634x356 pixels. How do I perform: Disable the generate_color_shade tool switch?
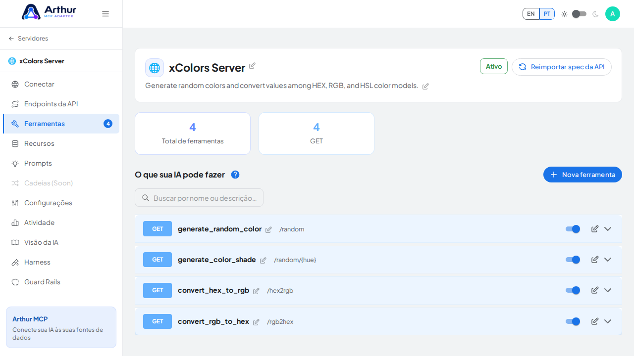coord(573,260)
